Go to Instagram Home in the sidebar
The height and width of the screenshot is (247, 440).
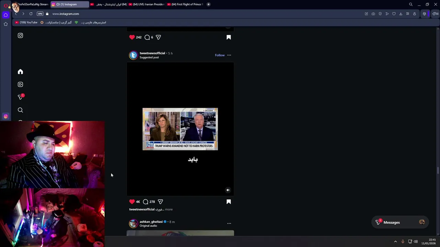[20, 72]
